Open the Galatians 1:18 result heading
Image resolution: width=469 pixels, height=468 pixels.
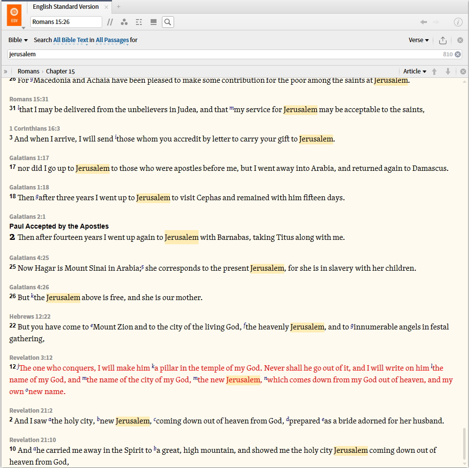coord(29,187)
